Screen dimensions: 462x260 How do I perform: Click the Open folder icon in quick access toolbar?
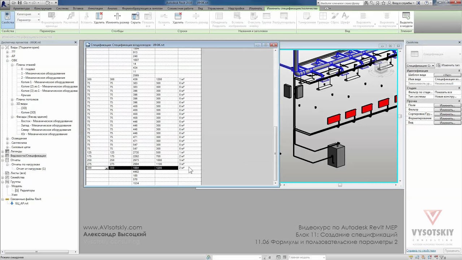pos(14,3)
